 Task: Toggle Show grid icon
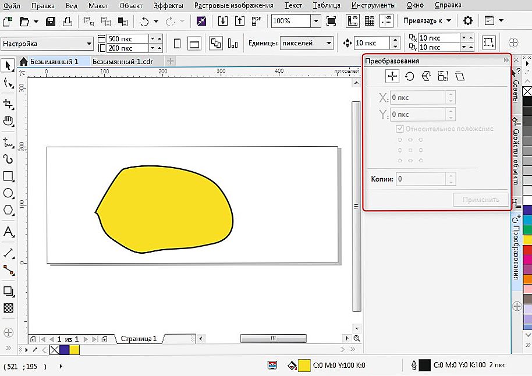370,21
